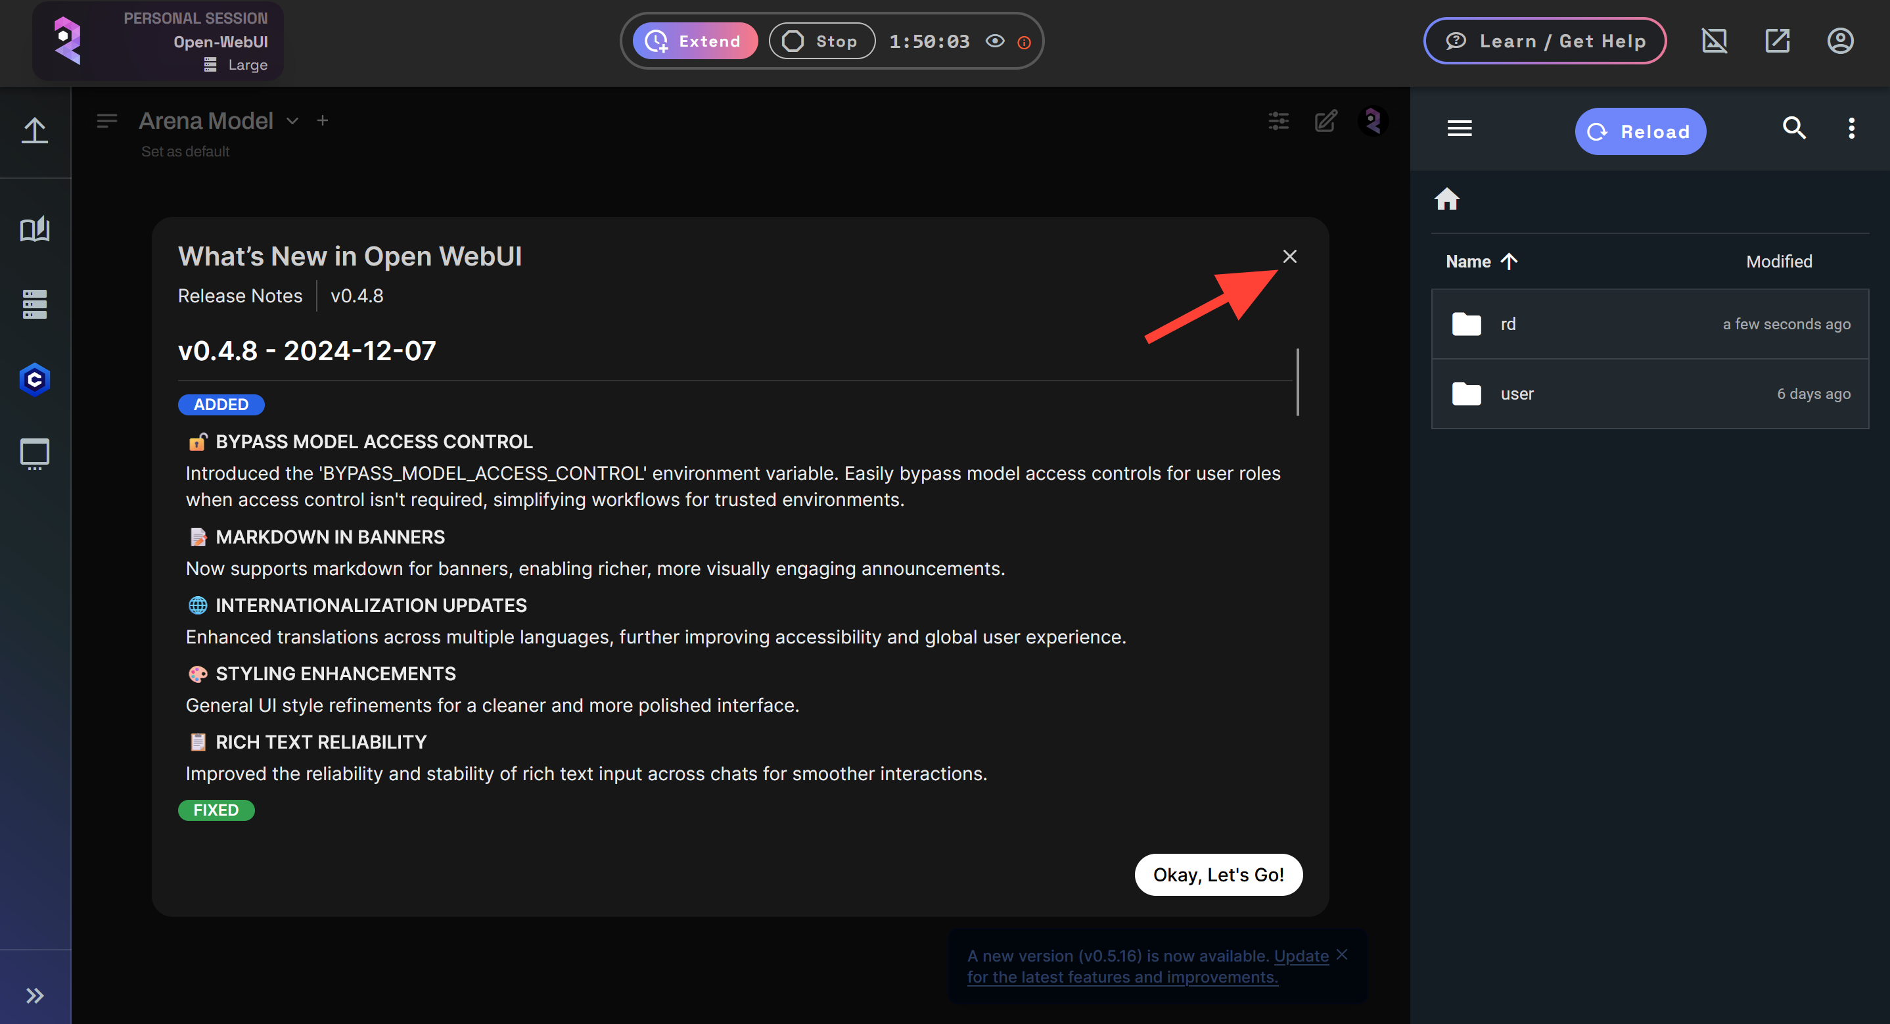Click the v0.4.8 version label

357,296
